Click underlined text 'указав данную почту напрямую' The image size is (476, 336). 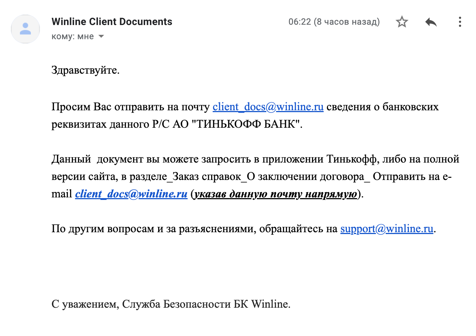point(276,194)
